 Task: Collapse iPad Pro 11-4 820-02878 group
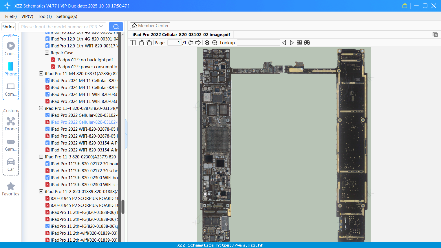[41, 108]
